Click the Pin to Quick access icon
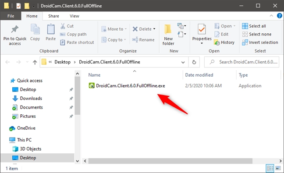Viewport: 284px width, 173px height. (14, 29)
